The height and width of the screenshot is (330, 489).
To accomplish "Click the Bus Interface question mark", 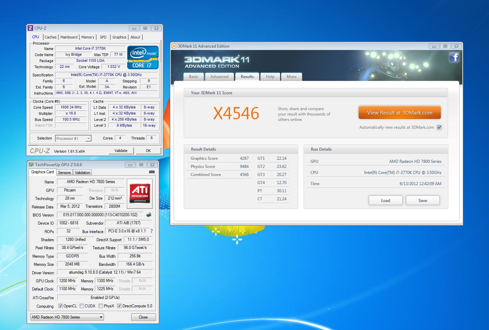I will (x=152, y=231).
